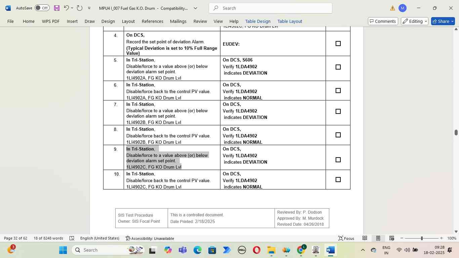Click the scroll up arrow
Screen dimensions: 459x258
[456, 29]
